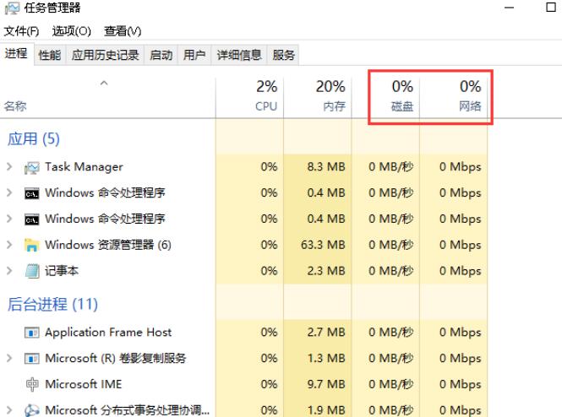Viewport: 562px width, 417px height.
Task: Expand the second Windows 命令处理程序 row
Action: pyautogui.click(x=9, y=219)
